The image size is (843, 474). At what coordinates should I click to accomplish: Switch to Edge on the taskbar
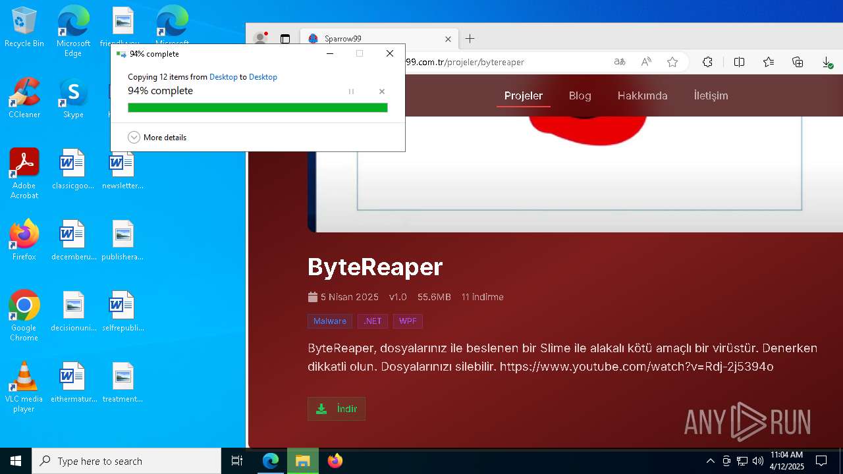pyautogui.click(x=271, y=461)
